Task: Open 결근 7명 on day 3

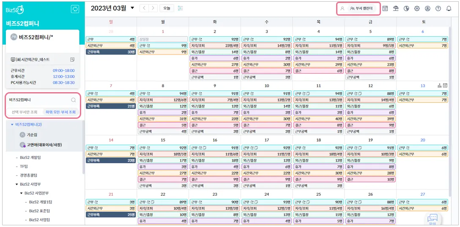Action: point(266,71)
